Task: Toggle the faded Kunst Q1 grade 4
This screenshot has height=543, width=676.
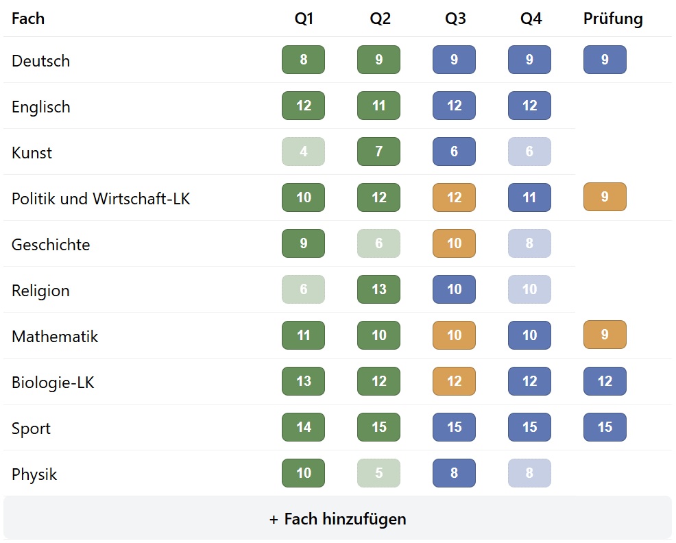Action: tap(303, 152)
